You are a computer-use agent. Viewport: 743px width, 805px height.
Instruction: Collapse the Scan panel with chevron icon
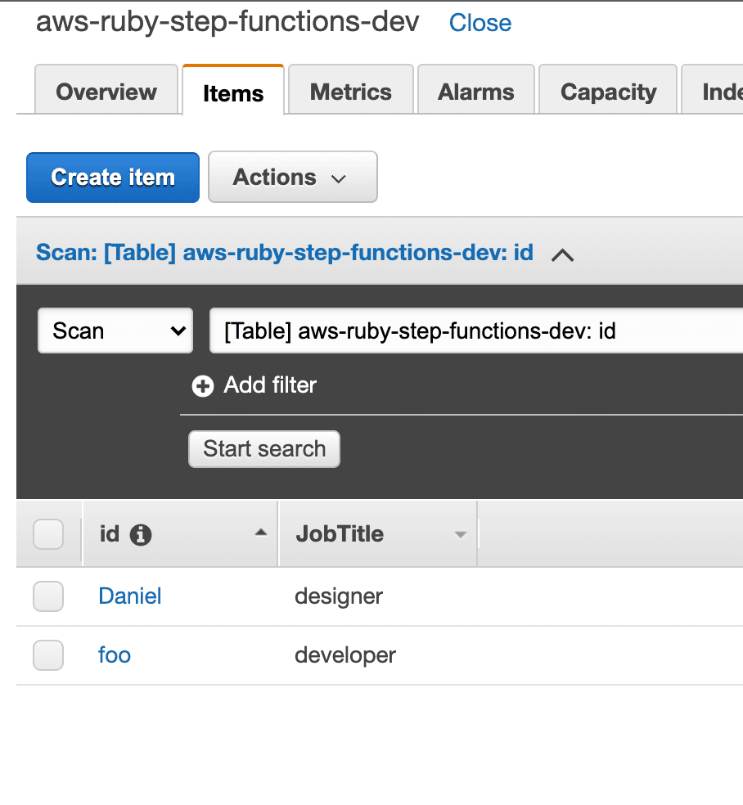562,254
